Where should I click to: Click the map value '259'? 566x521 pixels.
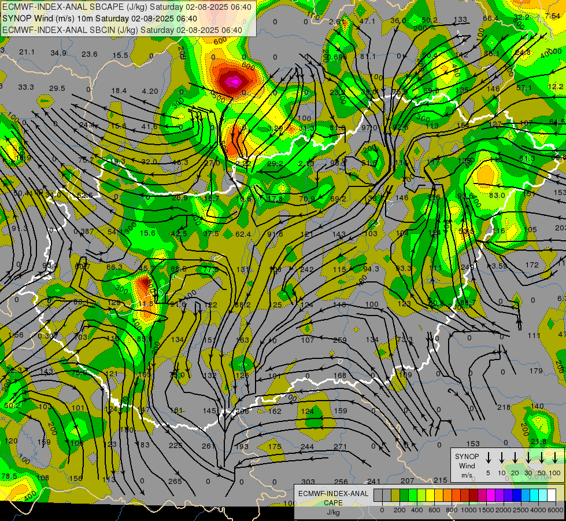pos(340,340)
